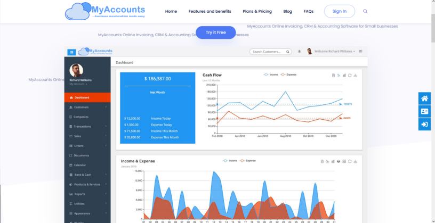This screenshot has height=223, width=435.
Task: Open Income & Expense data view icon
Action: click(x=322, y=161)
